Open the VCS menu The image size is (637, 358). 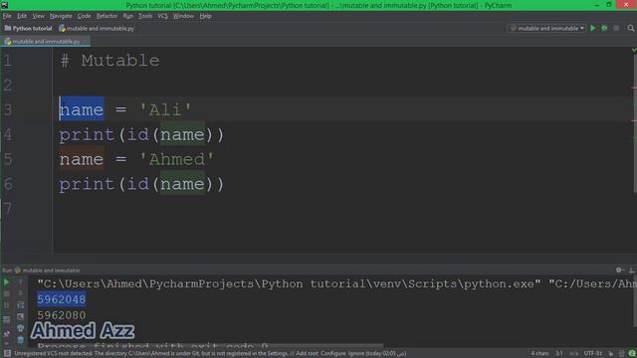[x=162, y=16]
